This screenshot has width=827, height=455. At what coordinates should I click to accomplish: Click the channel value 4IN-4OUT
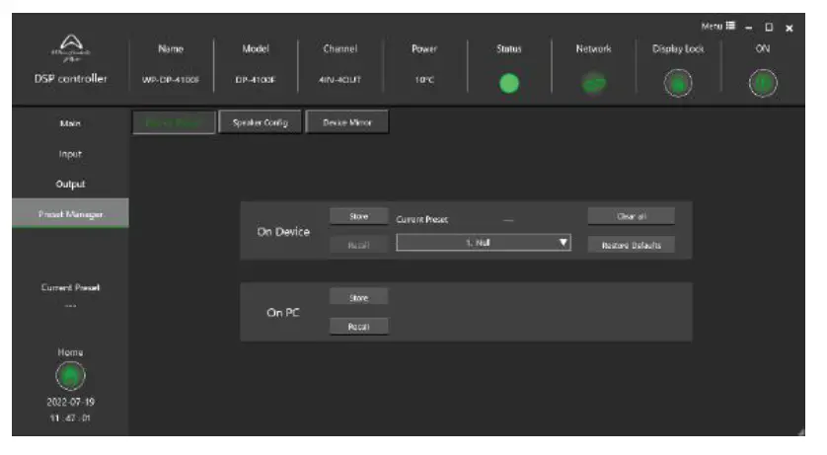tap(340, 80)
